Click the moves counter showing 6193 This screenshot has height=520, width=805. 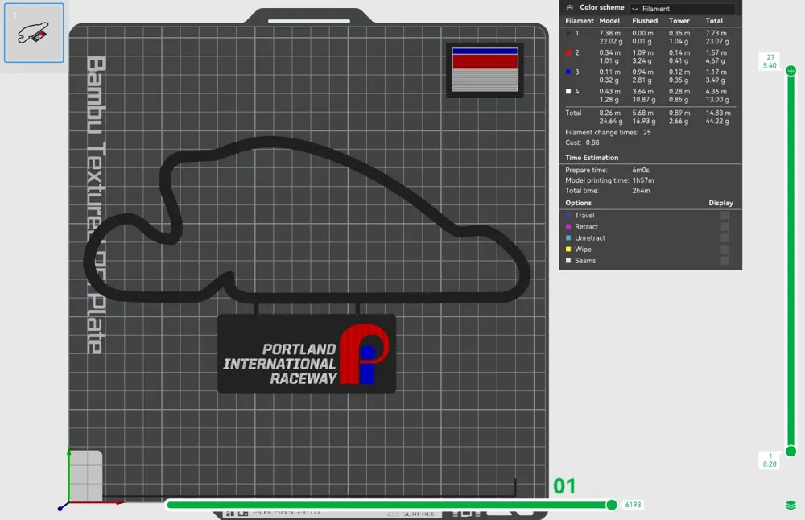(633, 505)
